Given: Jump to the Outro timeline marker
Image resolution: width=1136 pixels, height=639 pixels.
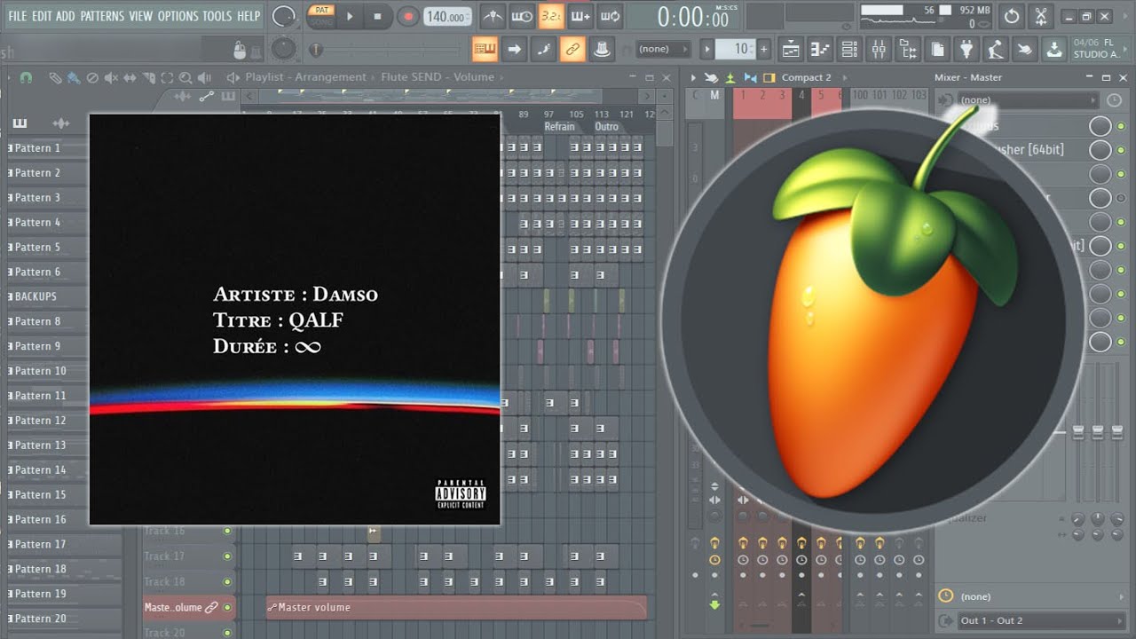Looking at the screenshot, I should tap(606, 127).
